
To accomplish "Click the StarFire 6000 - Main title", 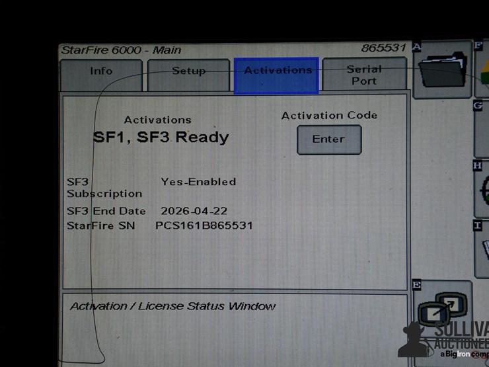I will [121, 50].
